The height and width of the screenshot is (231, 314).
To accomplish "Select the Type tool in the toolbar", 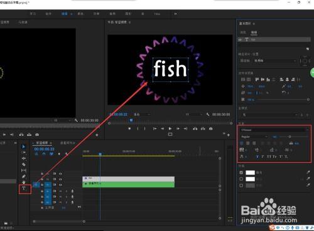I will click(24, 188).
